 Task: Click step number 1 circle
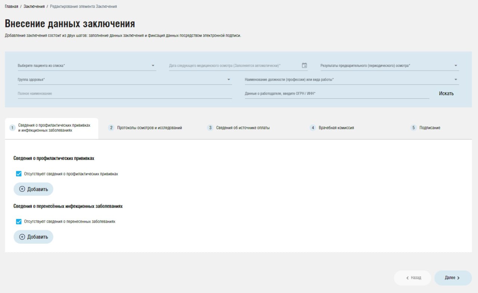click(12, 128)
